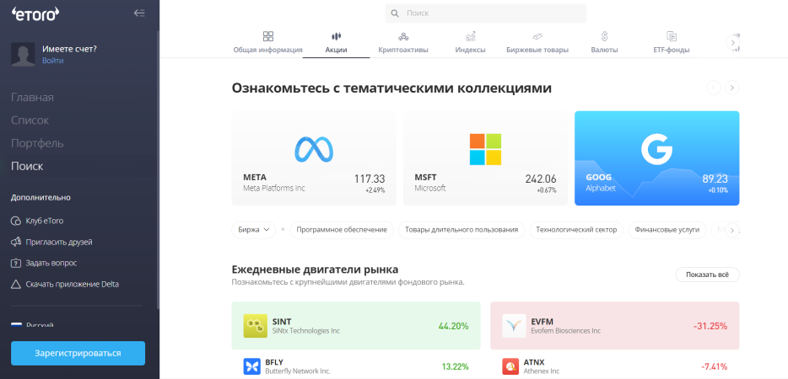Open Портфель in sidebar
This screenshot has height=379, width=788.
[x=37, y=143]
